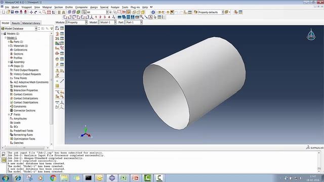Viewport: 324px width, 182px height.
Task: Open the command prompt taskbar icon
Action: pos(89,178)
